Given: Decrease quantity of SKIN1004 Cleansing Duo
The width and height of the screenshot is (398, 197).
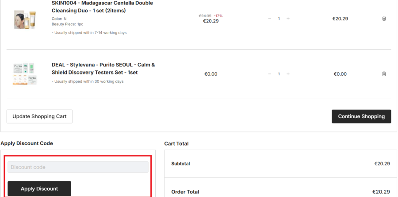Looking at the screenshot, I should click(270, 19).
